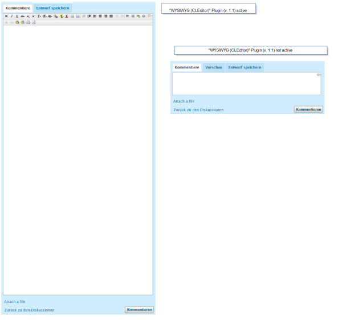342x323 pixels.
Task: Click the cut icon in second toolbar row
Action: pos(6,22)
